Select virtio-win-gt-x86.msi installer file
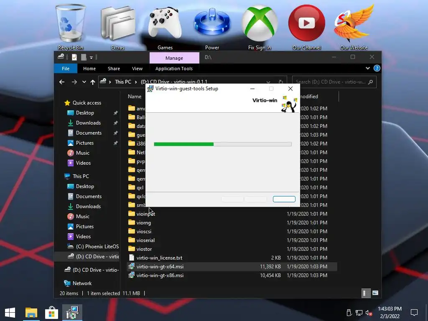This screenshot has height=321, width=428. pyautogui.click(x=160, y=275)
